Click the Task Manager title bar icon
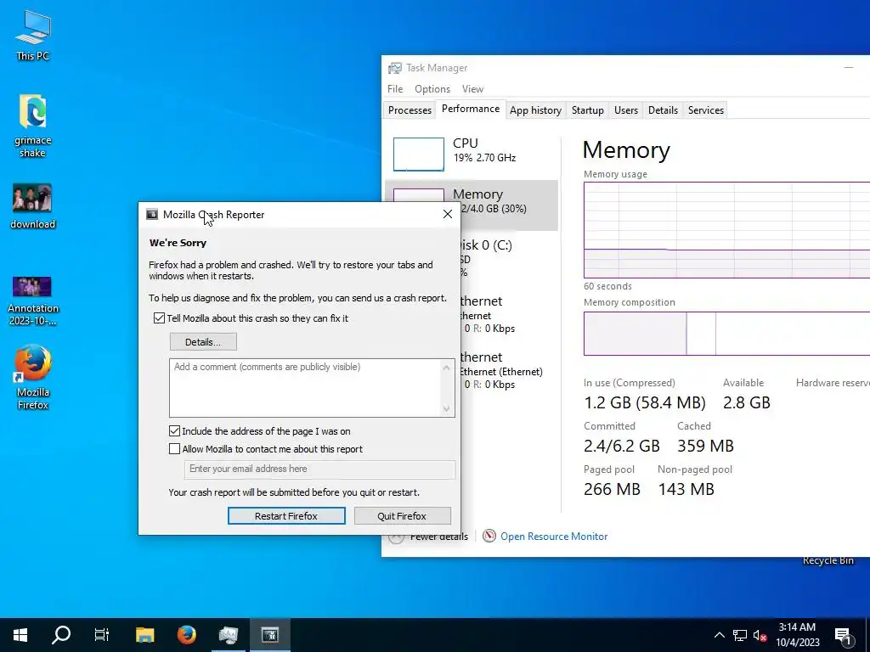The image size is (870, 652). [x=395, y=68]
